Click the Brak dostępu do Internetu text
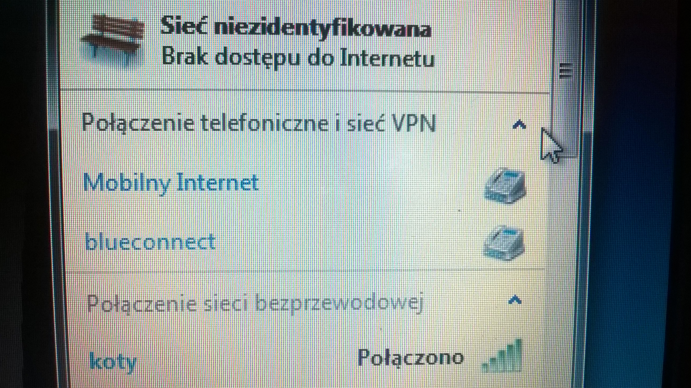The image size is (691, 388). [298, 58]
